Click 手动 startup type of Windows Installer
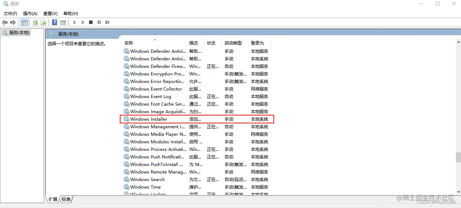Screen dimensions: 461x208 click(x=229, y=119)
